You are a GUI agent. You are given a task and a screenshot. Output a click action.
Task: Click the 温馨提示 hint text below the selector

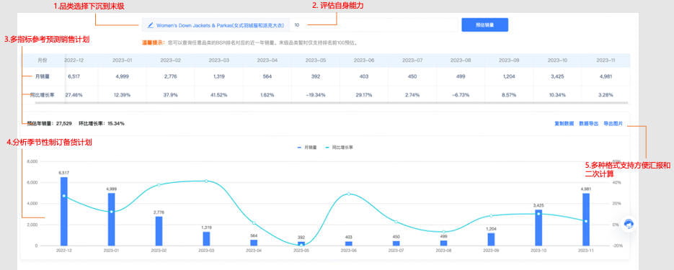coord(250,43)
